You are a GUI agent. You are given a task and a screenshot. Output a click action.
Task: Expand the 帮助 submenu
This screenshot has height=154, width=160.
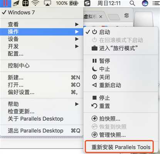(42, 104)
